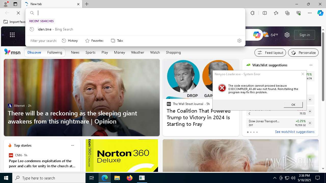Filter suggestions by Favorites
The width and height of the screenshot is (326, 183).
point(94,41)
